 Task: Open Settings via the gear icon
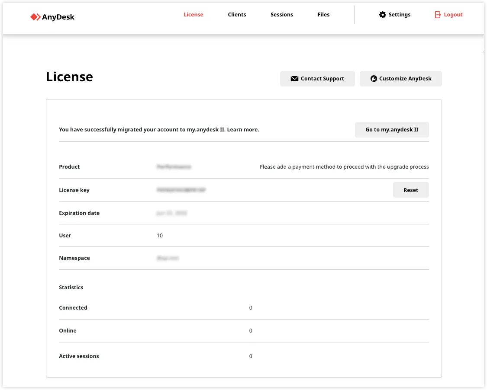(x=383, y=15)
